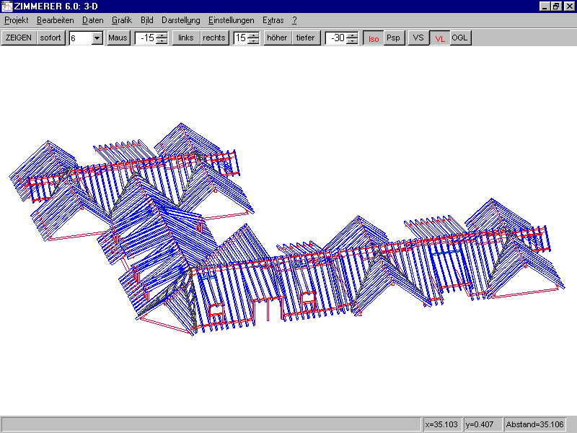Activate the Maus control button
The width and height of the screenshot is (577, 433).
coord(118,38)
